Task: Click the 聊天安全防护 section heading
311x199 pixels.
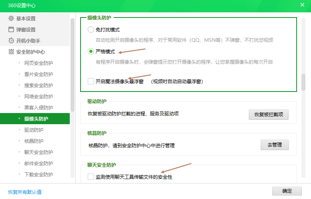Action: [x=102, y=165]
